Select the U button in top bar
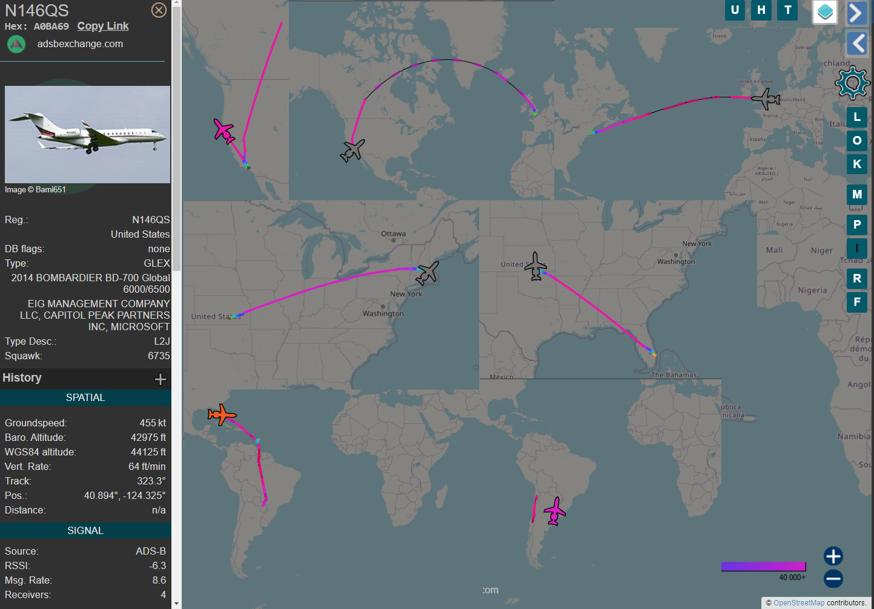 pyautogui.click(x=735, y=10)
